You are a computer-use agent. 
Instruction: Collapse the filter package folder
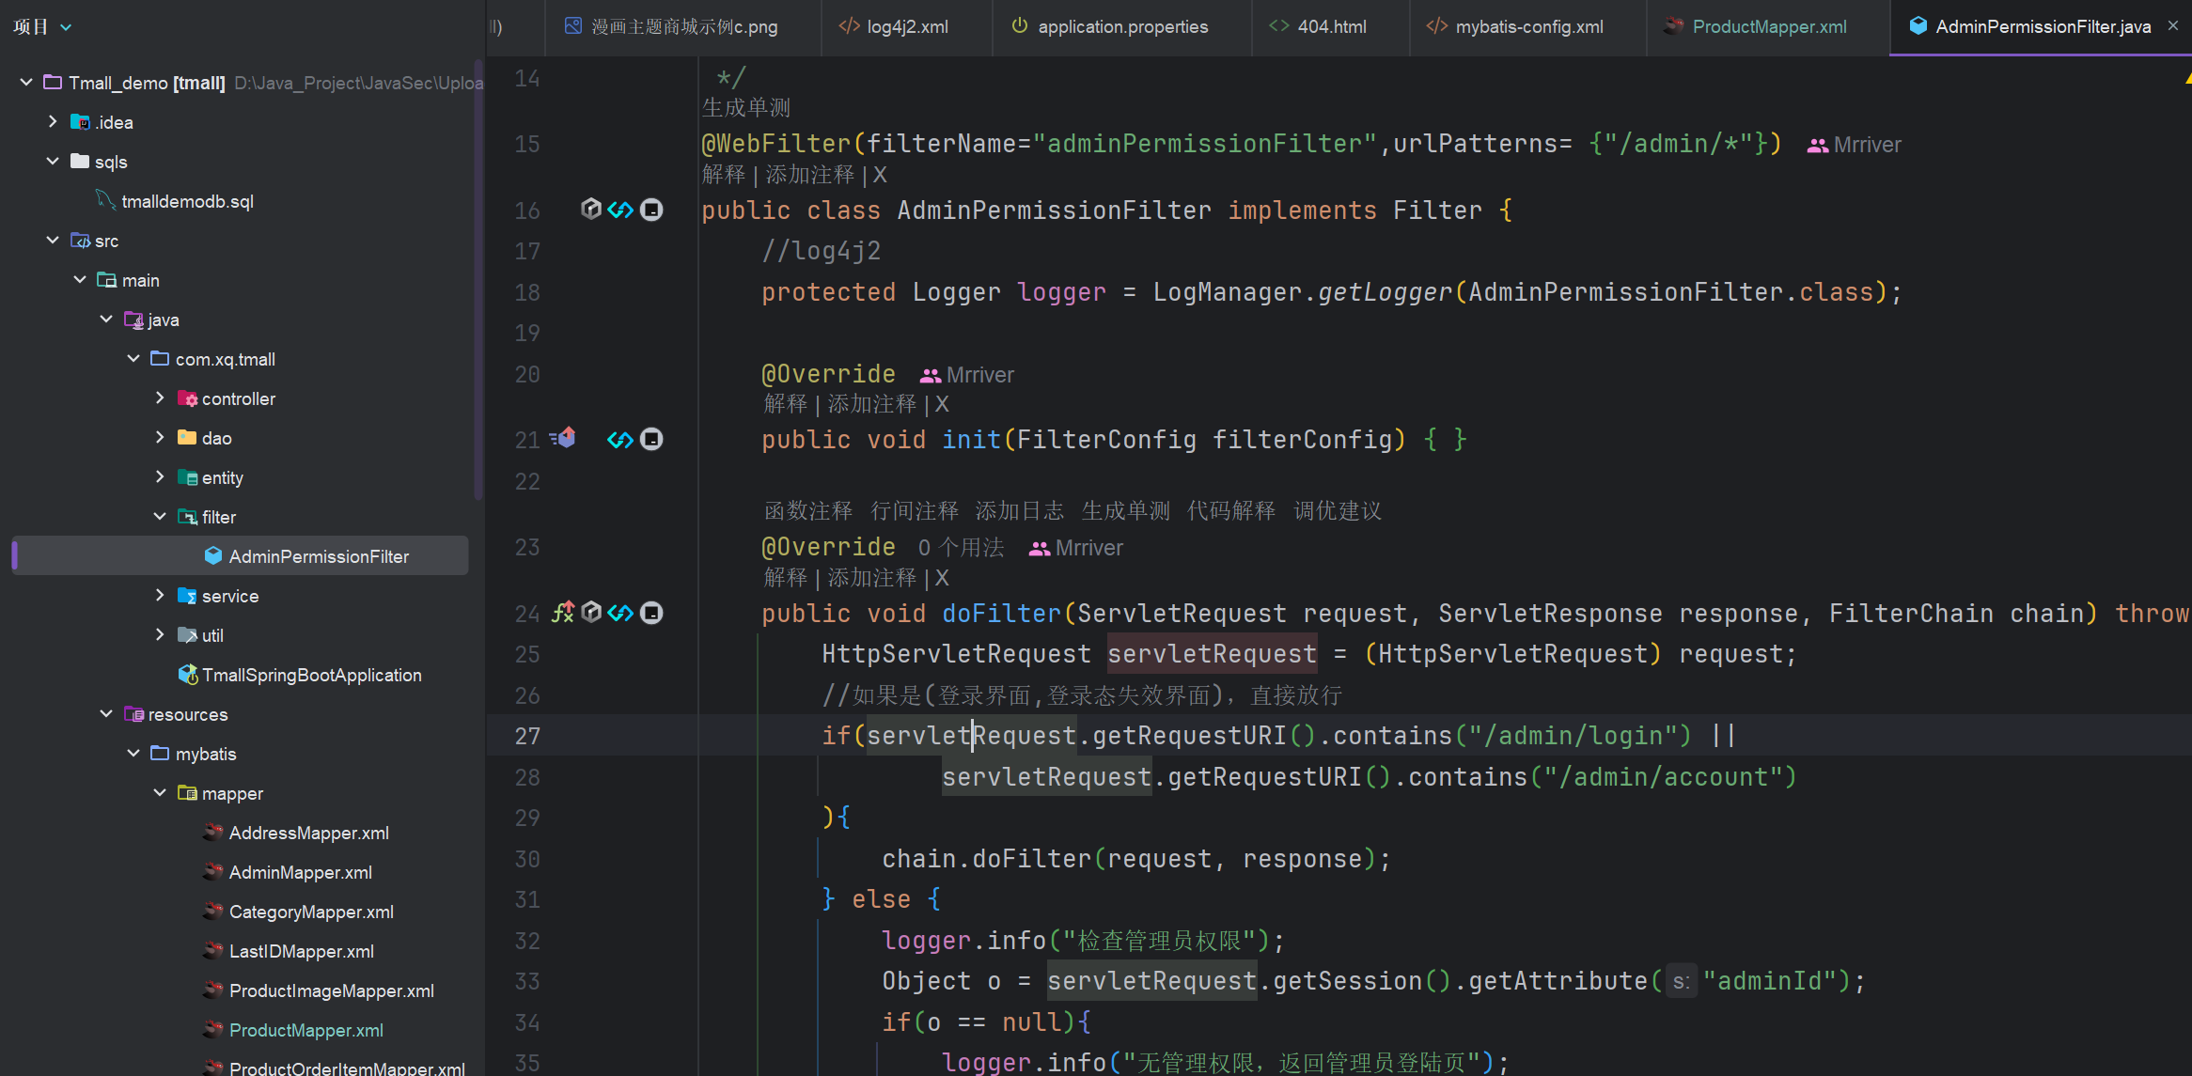(160, 517)
